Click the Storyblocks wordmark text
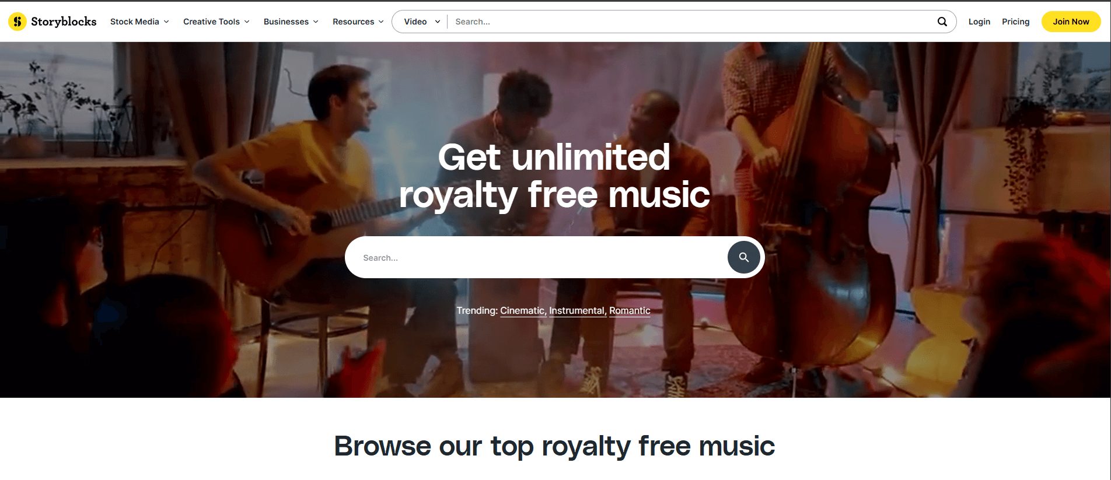Viewport: 1111px width, 480px height. [x=64, y=22]
